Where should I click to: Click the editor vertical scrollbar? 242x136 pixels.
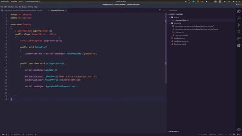[x=166, y=48]
